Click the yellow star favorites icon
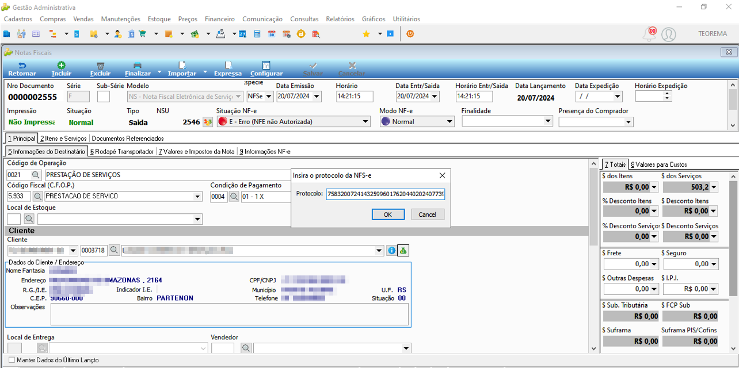 366,34
